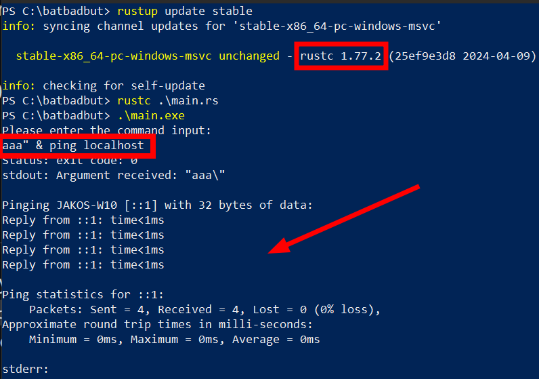
Task: Click the "stable-x86_64-pc-windows-msvc unchanged" text
Action: (x=147, y=56)
